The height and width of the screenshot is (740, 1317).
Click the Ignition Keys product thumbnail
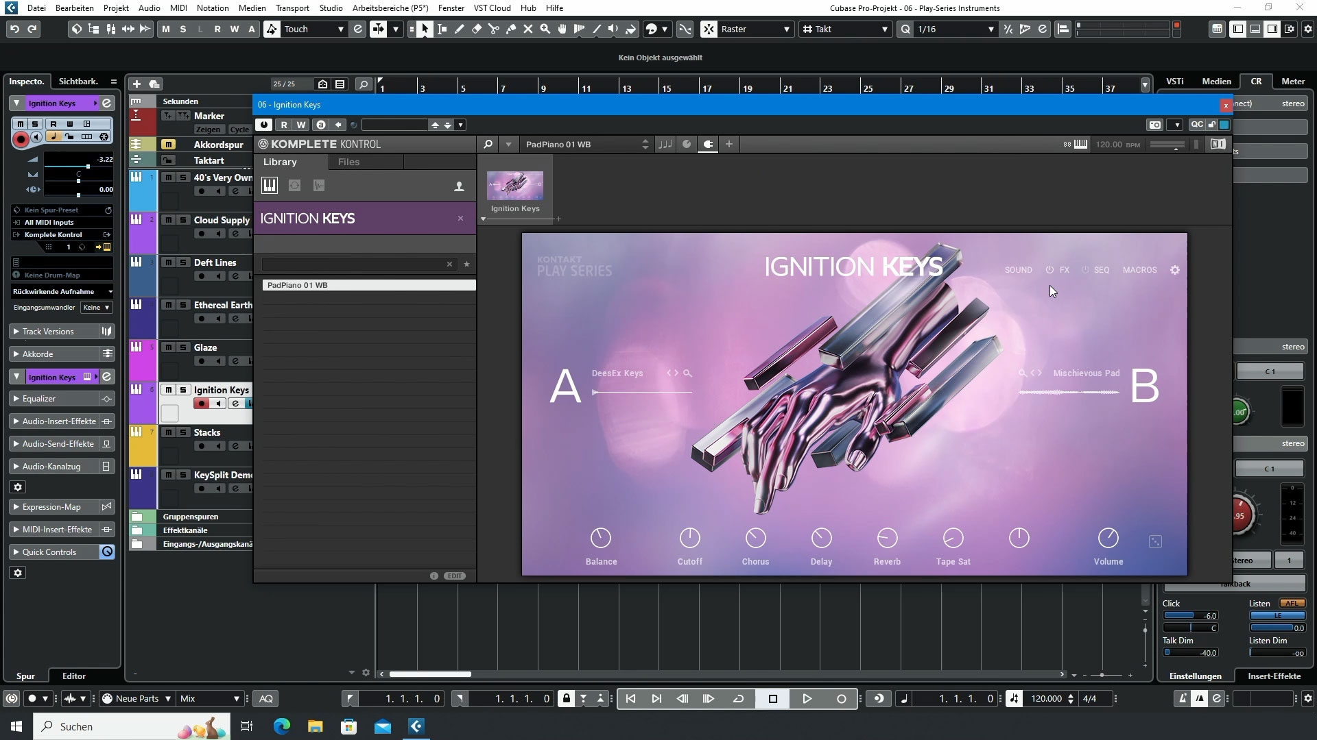(x=515, y=186)
